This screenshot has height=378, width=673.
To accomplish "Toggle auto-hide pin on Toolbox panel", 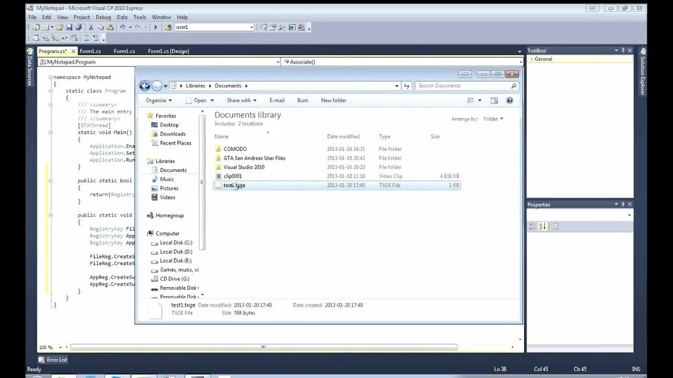I will point(623,50).
